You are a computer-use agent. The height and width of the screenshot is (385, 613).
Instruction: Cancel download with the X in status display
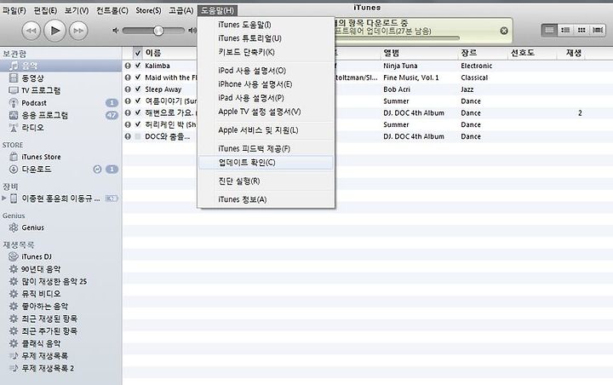click(x=504, y=31)
